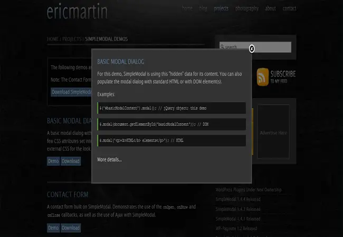Click the CONTACT FORM section heading
343x237 pixels.
68,194
